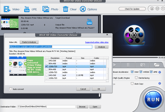Click the add Video icon
The height and width of the screenshot is (112, 165).
click(7, 9)
